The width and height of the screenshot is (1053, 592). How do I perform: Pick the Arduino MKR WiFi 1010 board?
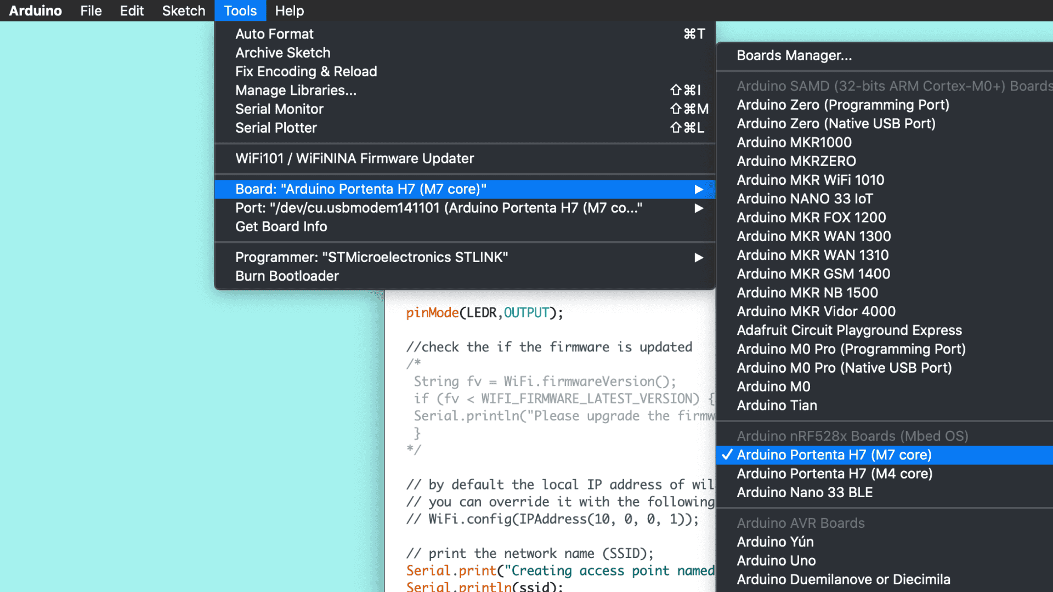[x=810, y=180]
